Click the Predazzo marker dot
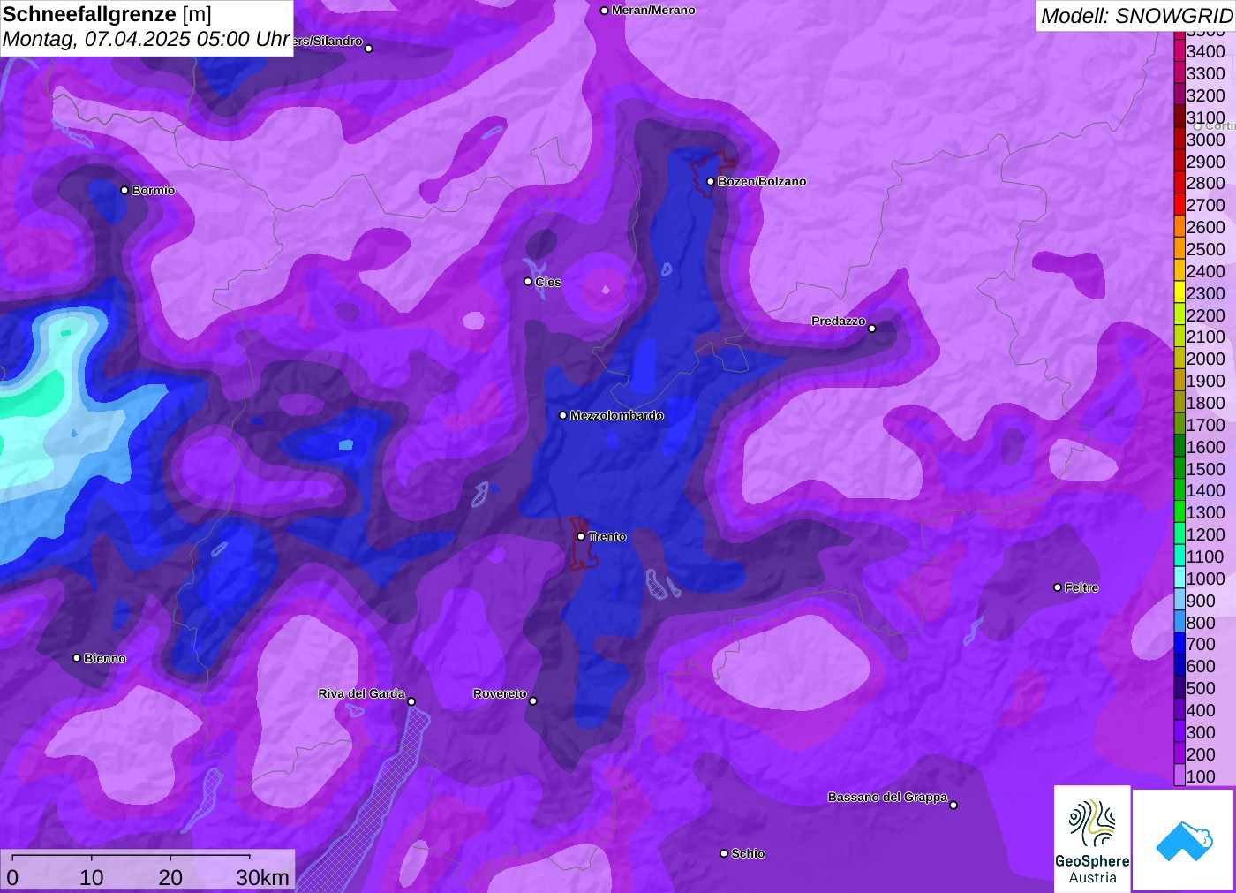The height and width of the screenshot is (893, 1236). (872, 329)
